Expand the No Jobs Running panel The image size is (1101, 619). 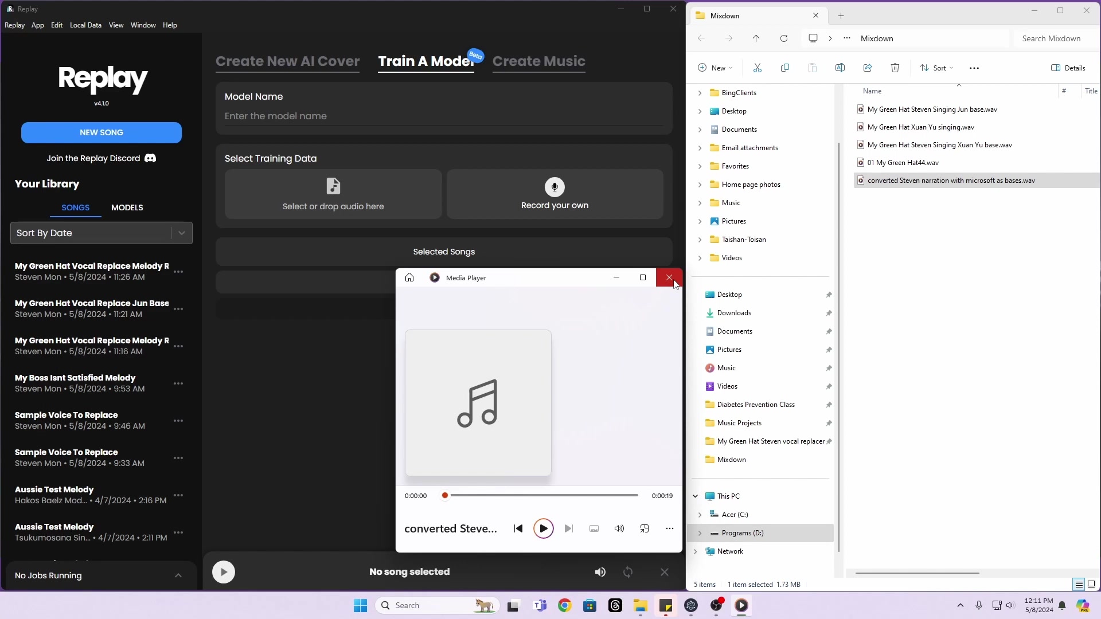tap(178, 575)
